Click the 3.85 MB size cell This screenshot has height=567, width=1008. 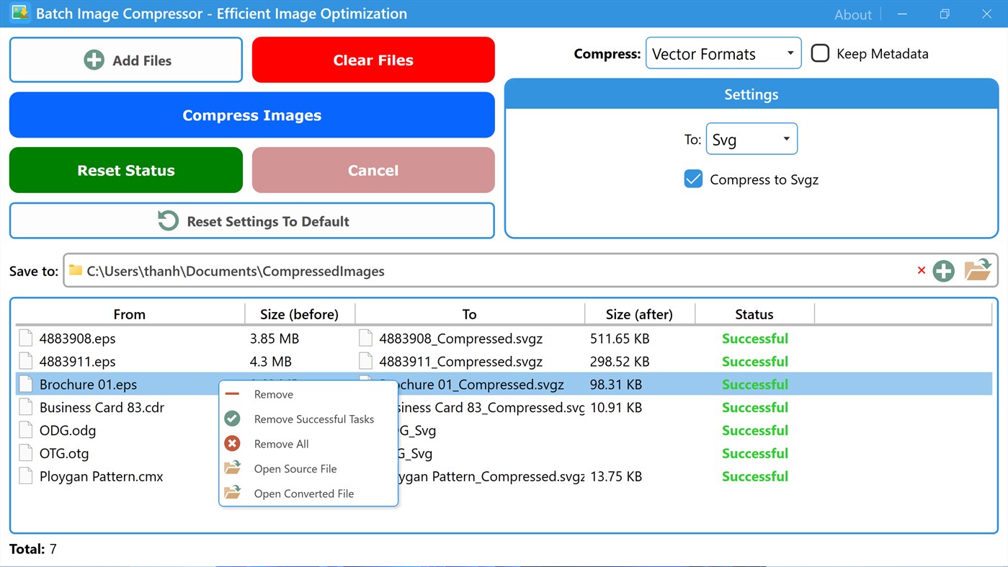tap(275, 339)
